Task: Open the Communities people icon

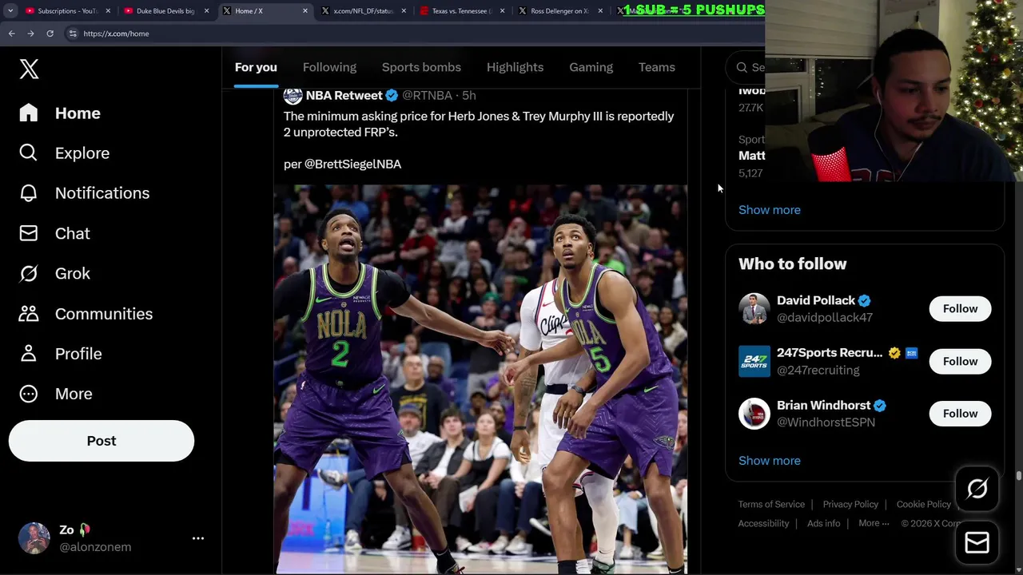Action: (x=29, y=313)
